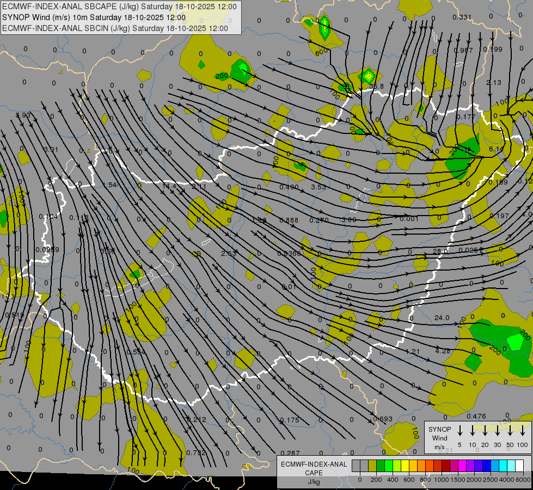Click the 30 m/s wind arrow in legend

click(497, 431)
